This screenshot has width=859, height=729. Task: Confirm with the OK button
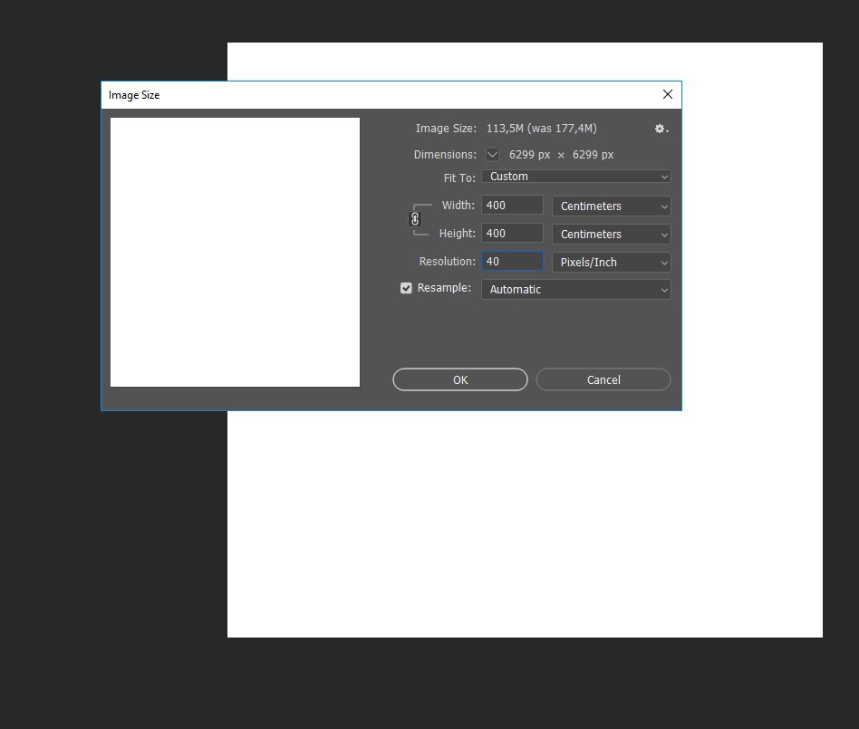coord(460,379)
